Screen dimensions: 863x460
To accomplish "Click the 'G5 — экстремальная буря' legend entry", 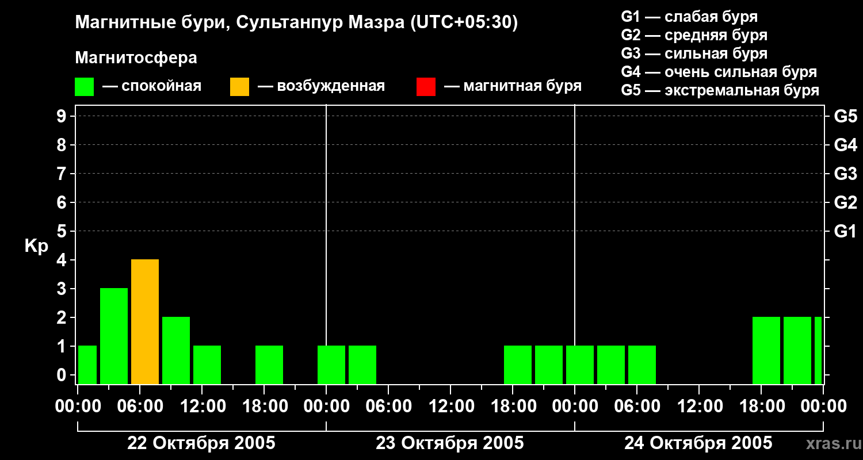I will click(720, 90).
